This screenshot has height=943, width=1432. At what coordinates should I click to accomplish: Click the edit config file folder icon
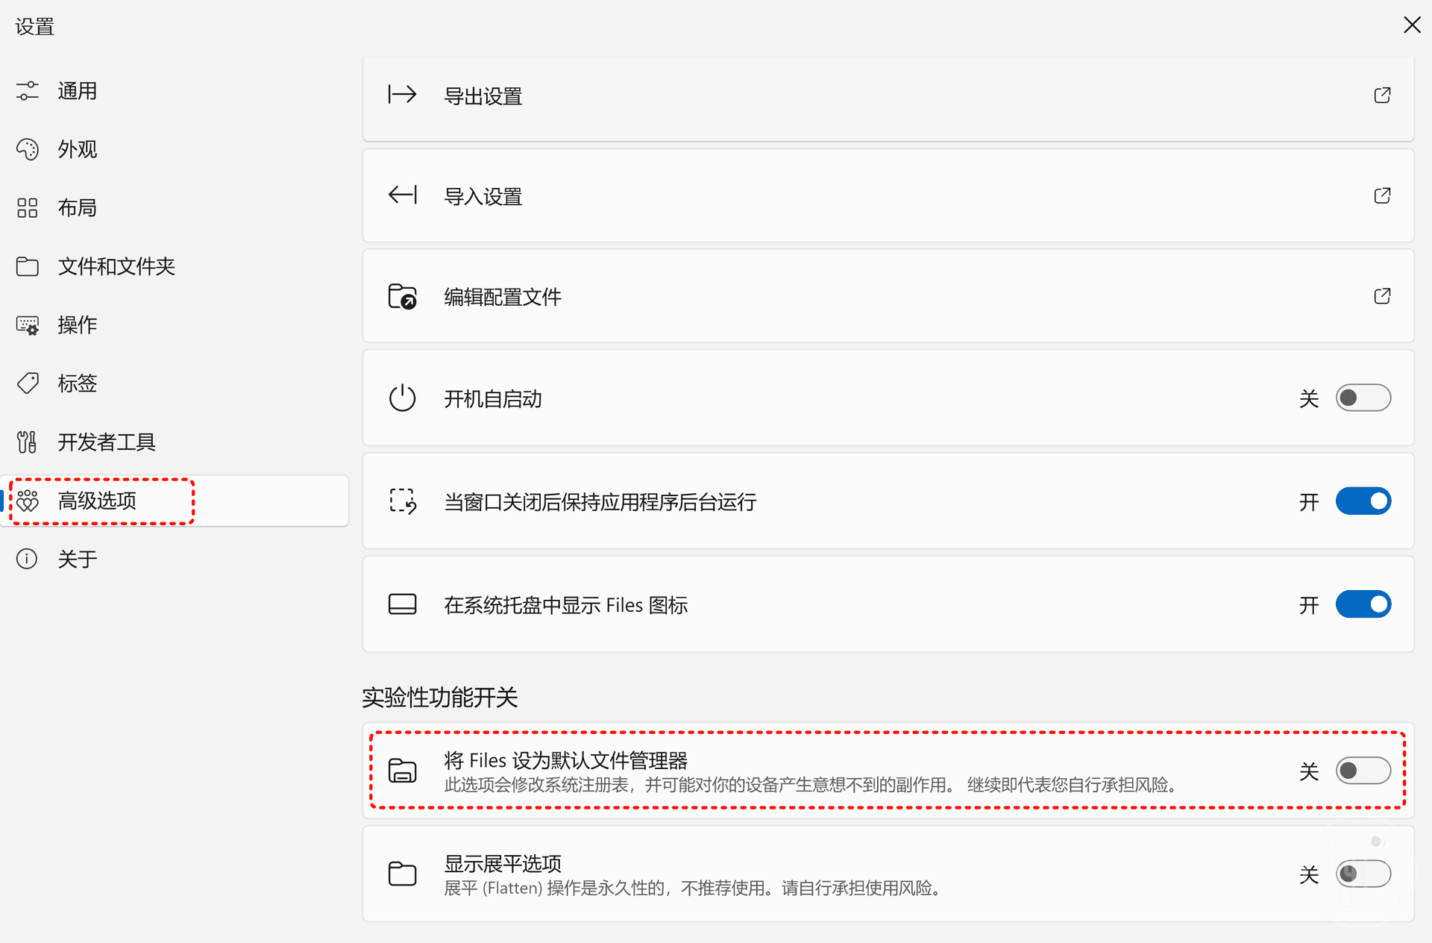402,296
